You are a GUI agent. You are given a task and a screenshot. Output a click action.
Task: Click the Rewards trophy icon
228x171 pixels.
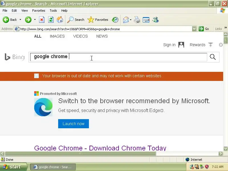(211, 44)
